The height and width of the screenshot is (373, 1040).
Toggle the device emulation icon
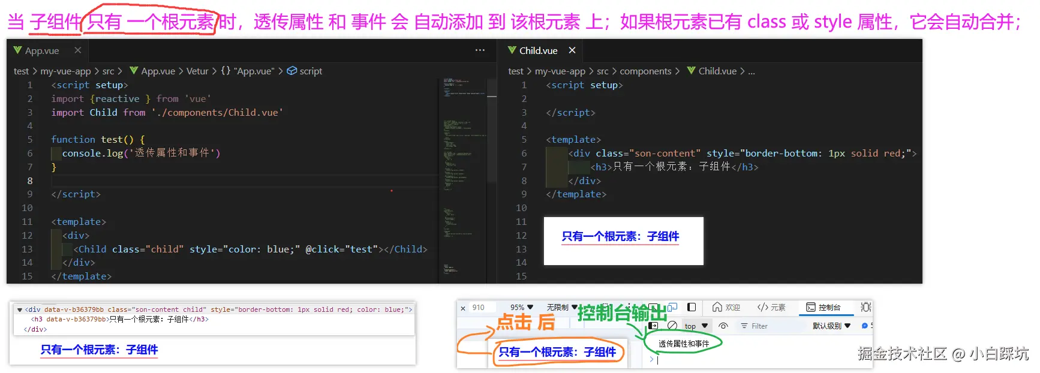(x=672, y=307)
